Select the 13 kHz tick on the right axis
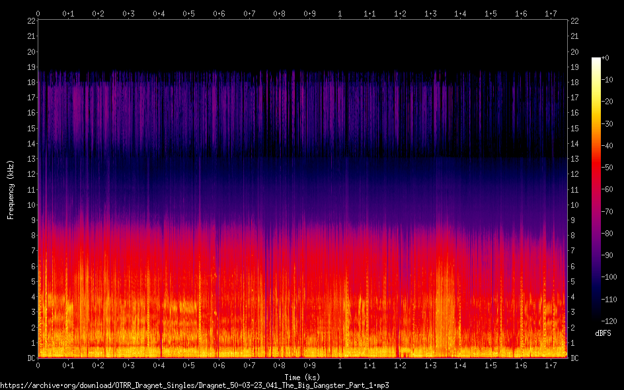 pos(574,159)
